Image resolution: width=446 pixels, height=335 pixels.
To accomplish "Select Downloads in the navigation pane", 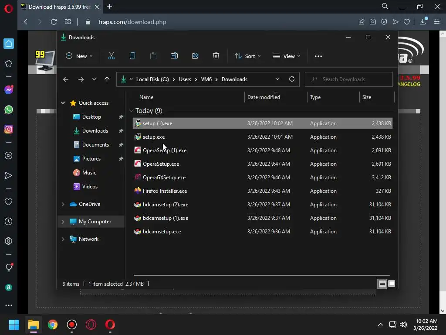I will [x=91, y=131].
